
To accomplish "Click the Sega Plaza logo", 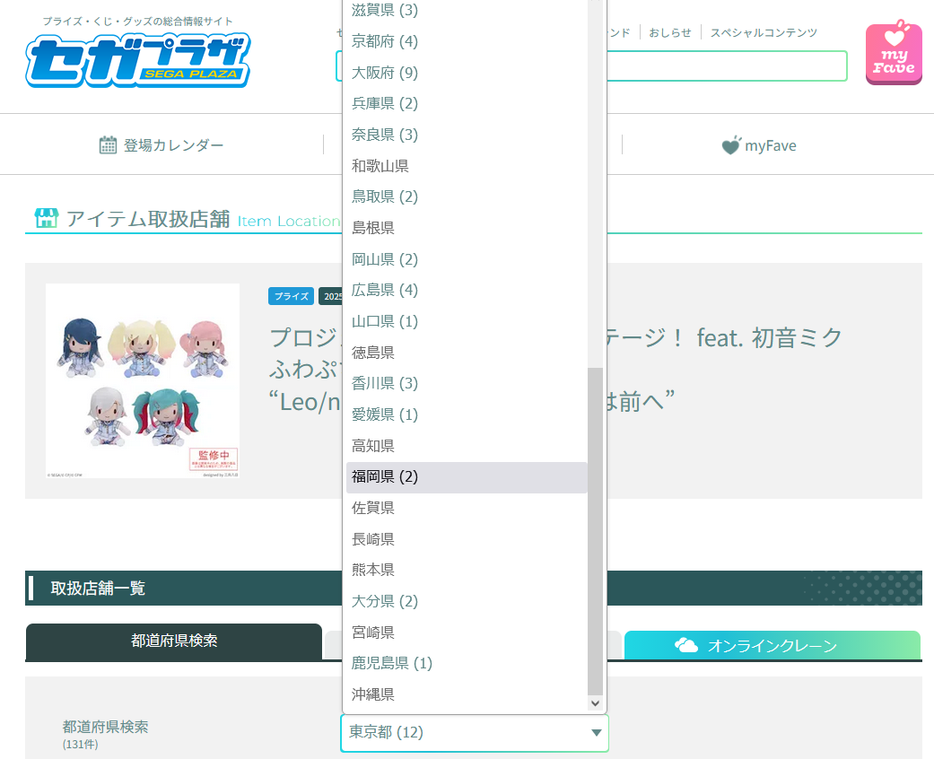I will 137,59.
